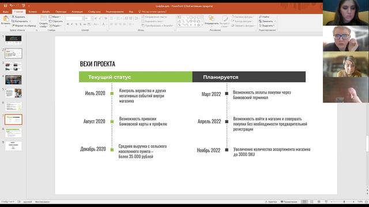The width and height of the screenshot is (369, 207).
Task: Select slide 9 thumbnail
Action: tap(13, 146)
